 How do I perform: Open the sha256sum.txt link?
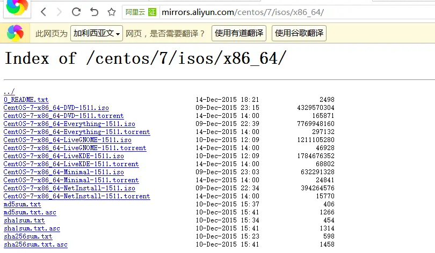(28, 236)
